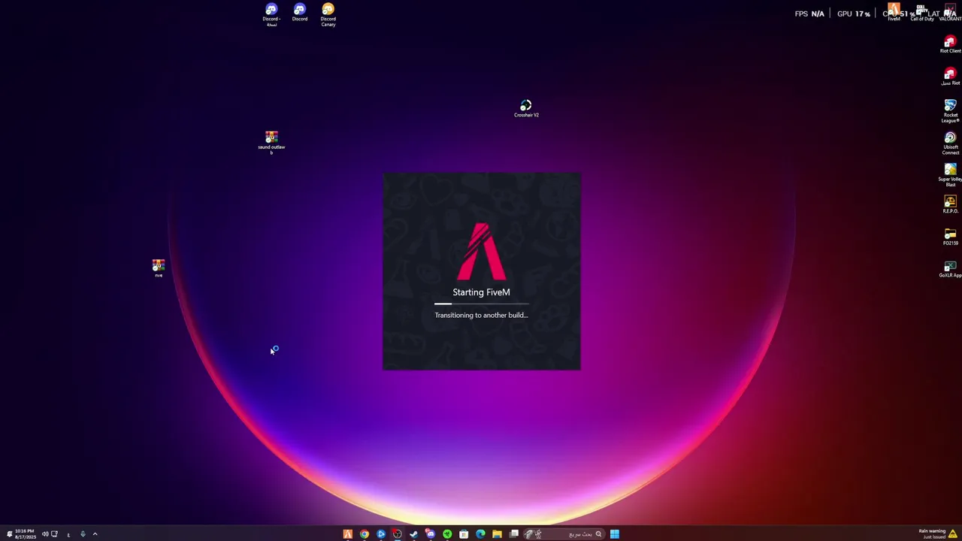Select the Crosshair V2 desktop icon
962x541 pixels.
pos(526,108)
